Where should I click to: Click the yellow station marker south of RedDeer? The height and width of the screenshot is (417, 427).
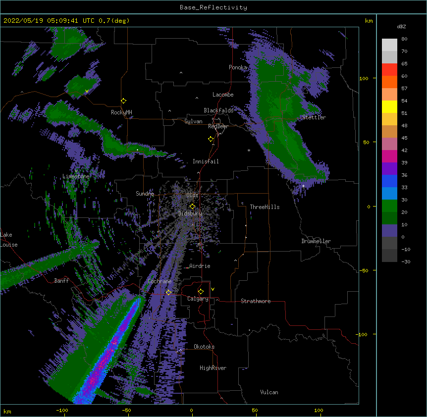pos(211,139)
